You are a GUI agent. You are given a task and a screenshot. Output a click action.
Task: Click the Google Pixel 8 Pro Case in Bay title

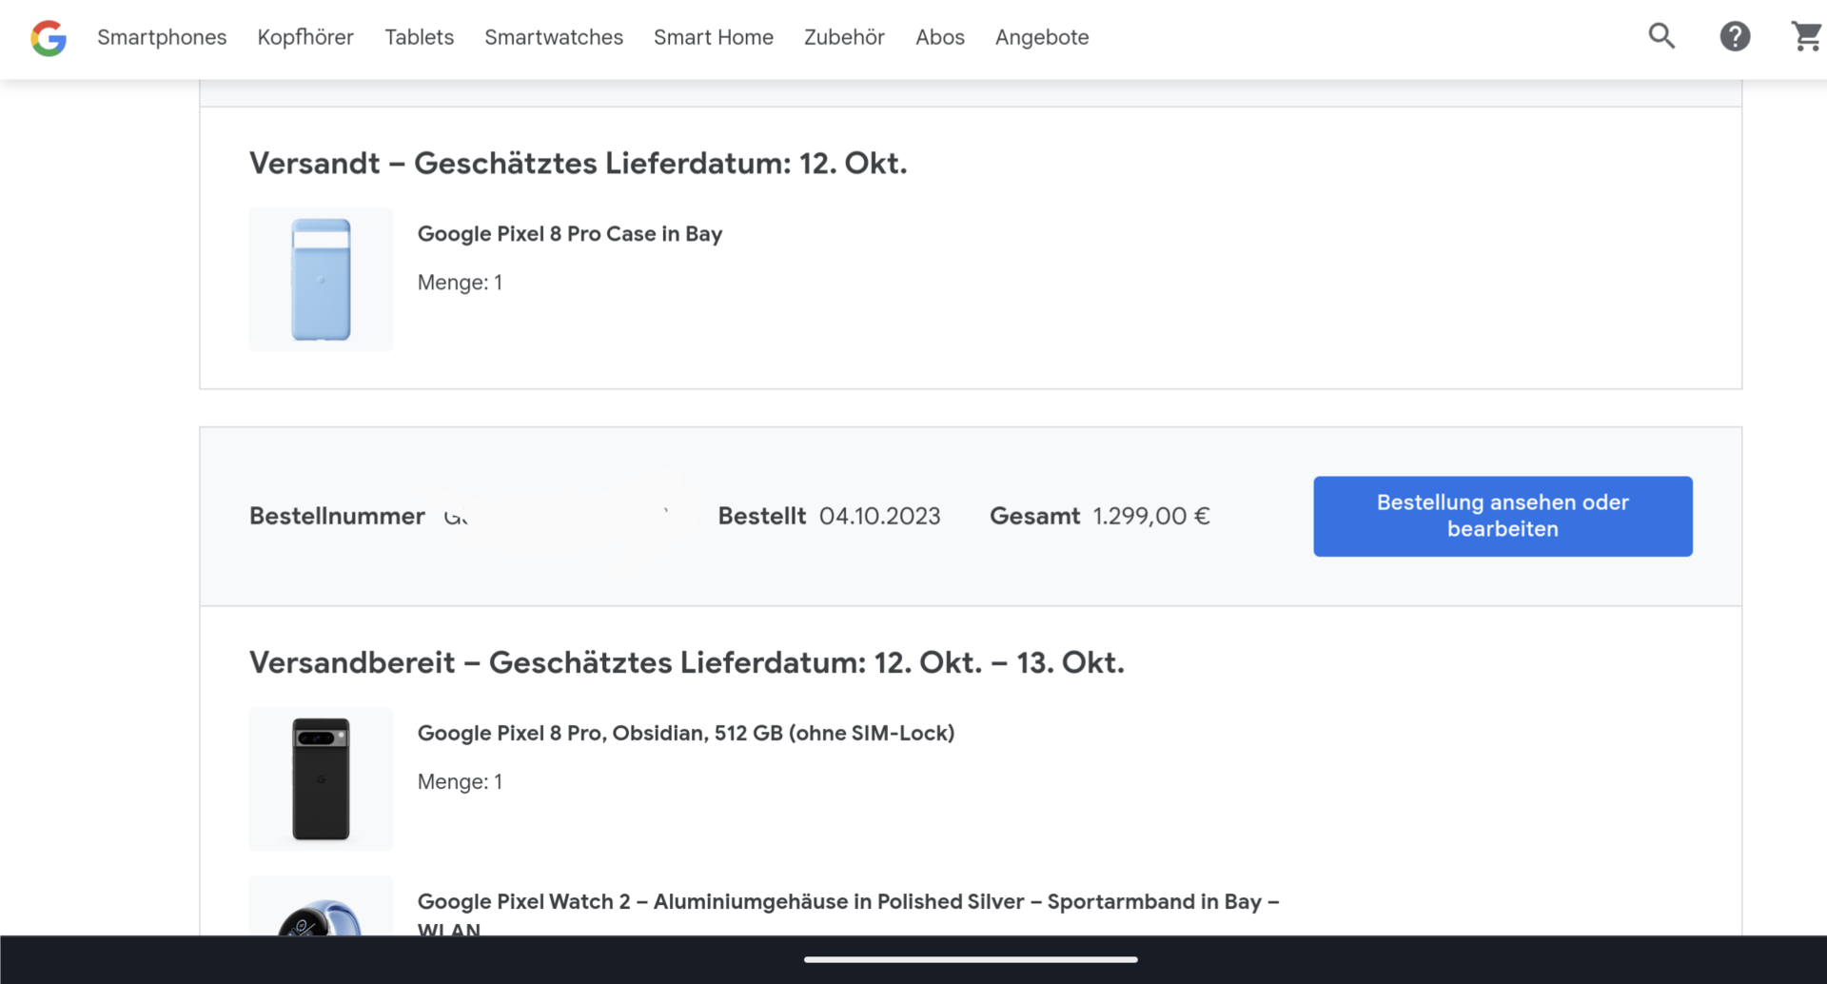coord(570,234)
